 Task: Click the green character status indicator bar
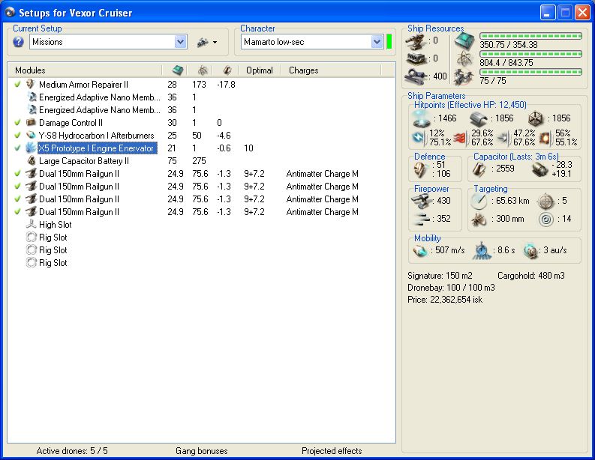[389, 42]
